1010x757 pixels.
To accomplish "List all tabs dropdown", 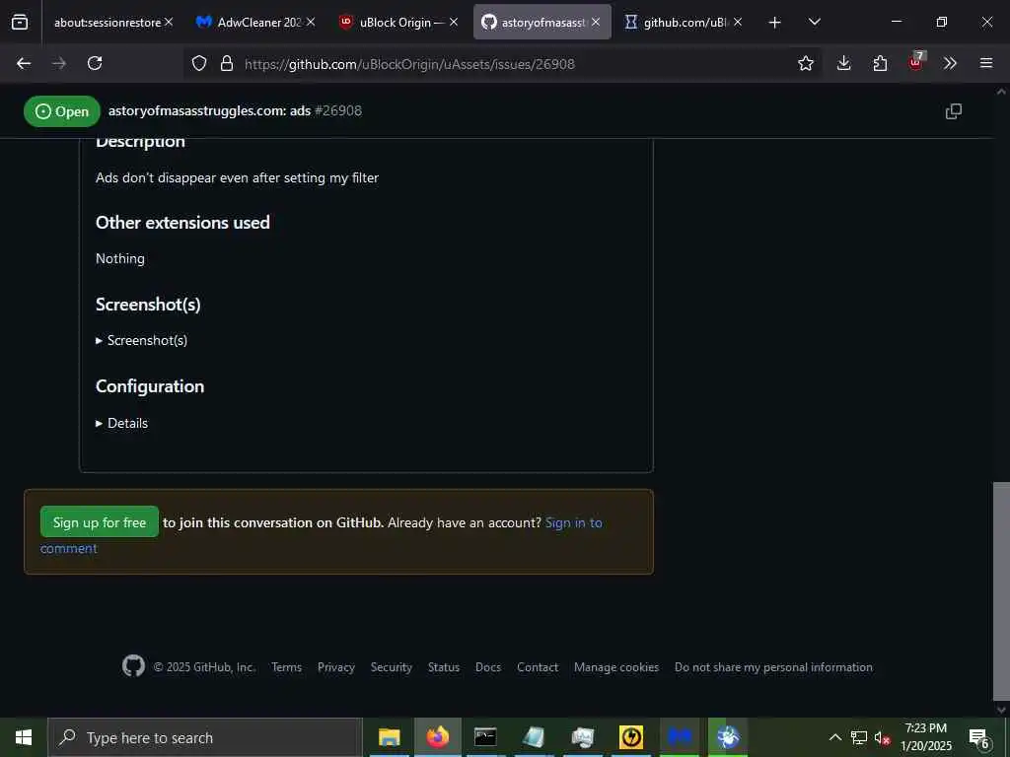I will click(x=814, y=22).
